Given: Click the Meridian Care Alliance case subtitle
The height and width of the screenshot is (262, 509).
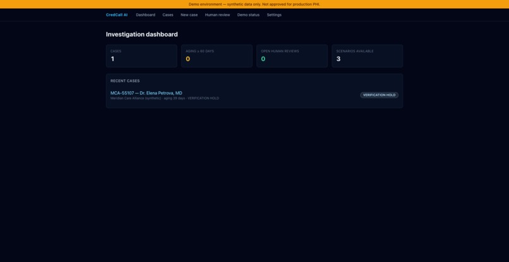Looking at the screenshot, I should coord(165,98).
